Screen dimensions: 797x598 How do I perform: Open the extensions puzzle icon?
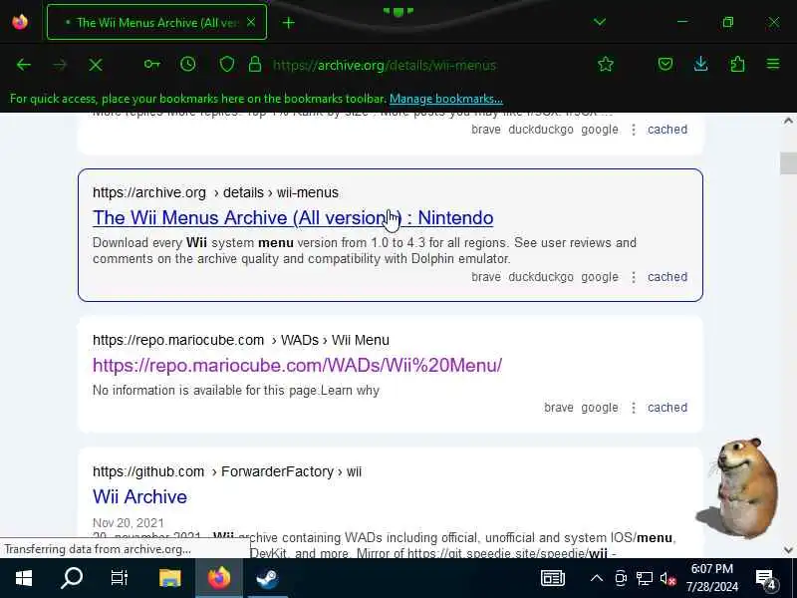737,64
